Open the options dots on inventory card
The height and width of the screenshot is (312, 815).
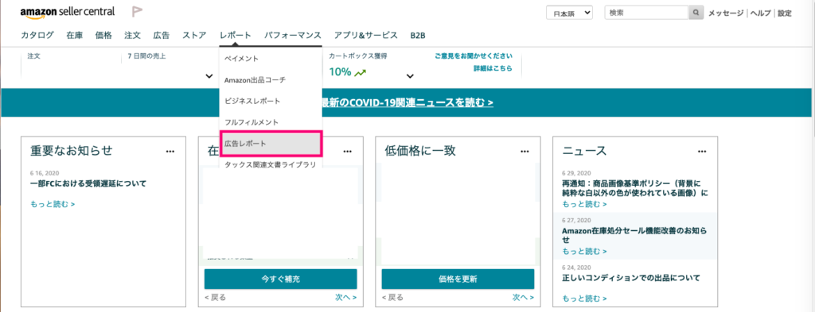click(x=348, y=152)
